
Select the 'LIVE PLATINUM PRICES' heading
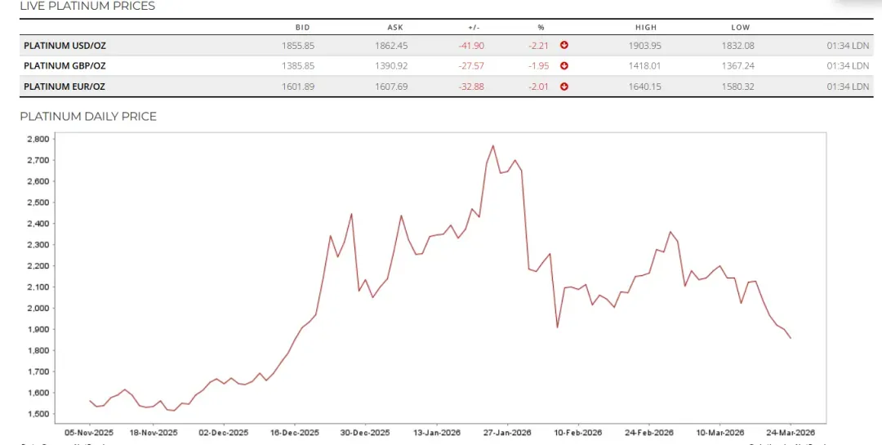coord(87,7)
